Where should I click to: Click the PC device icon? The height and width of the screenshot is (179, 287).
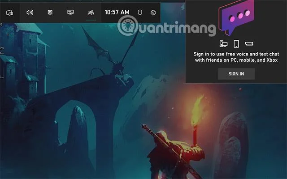(223, 44)
